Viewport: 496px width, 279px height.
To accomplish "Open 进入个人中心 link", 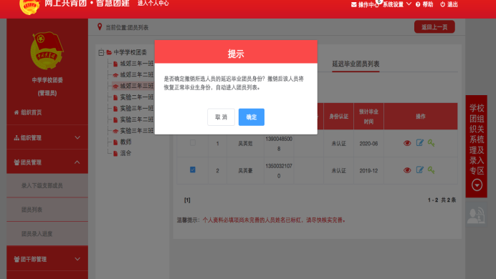I will click(153, 3).
